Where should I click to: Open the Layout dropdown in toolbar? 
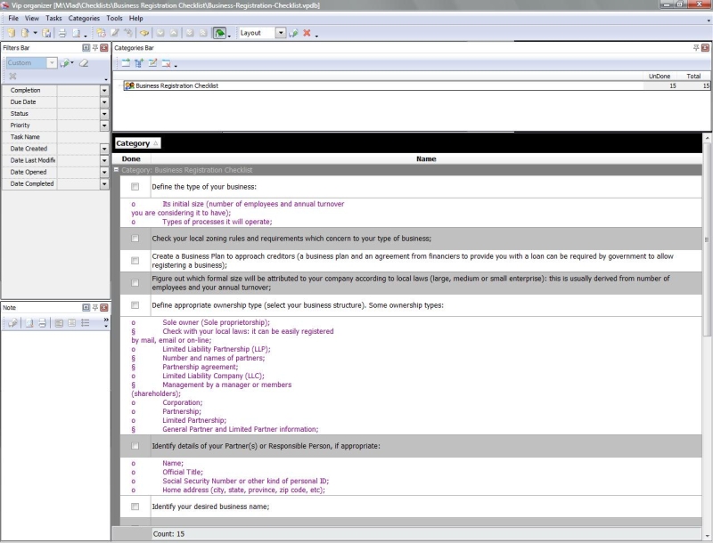pyautogui.click(x=281, y=33)
